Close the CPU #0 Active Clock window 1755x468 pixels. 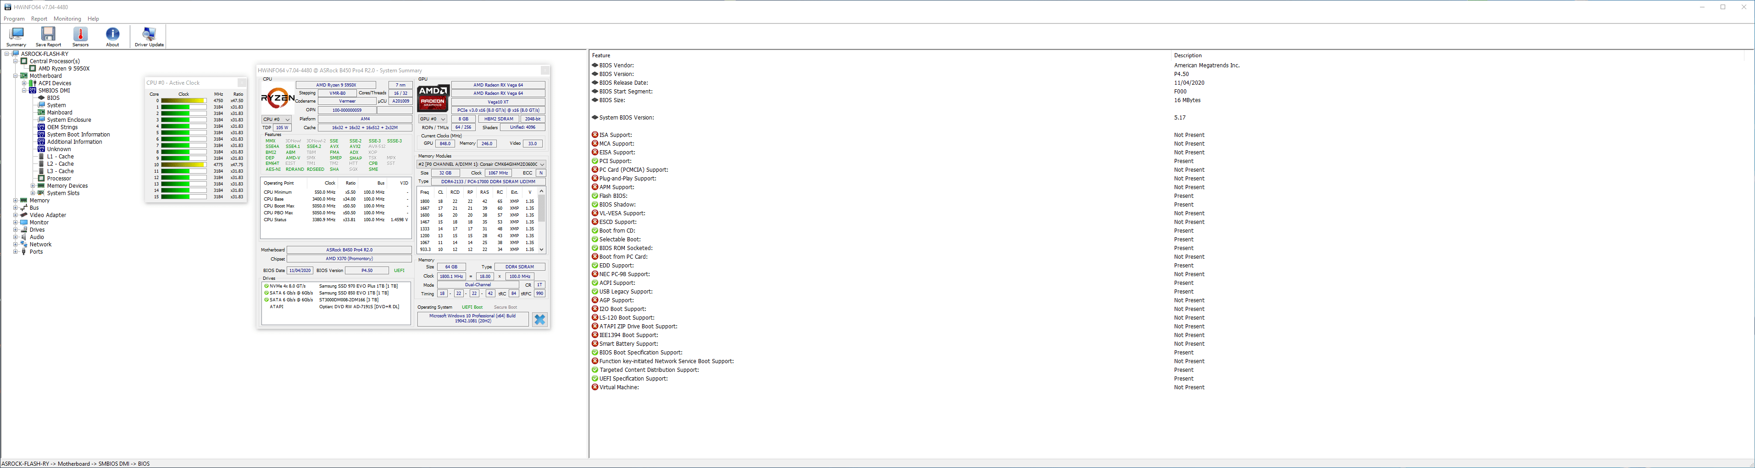point(242,83)
